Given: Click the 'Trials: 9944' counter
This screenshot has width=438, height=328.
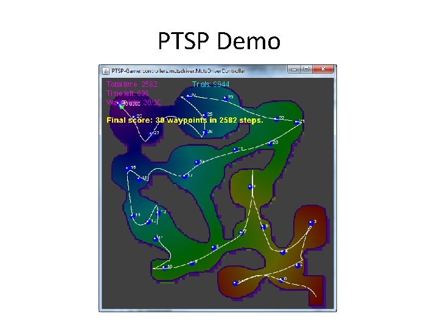Looking at the screenshot, I should [x=210, y=84].
